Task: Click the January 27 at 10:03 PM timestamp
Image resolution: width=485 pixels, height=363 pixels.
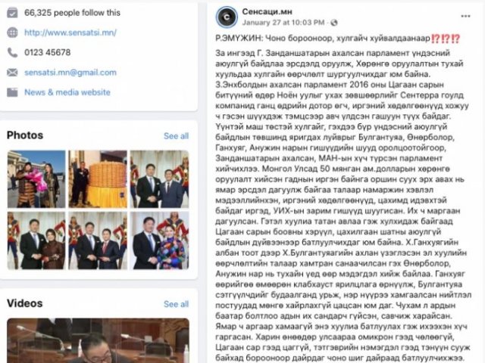Action: click(283, 23)
